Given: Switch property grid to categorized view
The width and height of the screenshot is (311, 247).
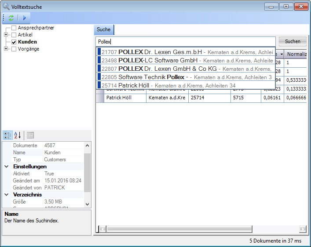Looking at the screenshot, I should pyautogui.click(x=8, y=135).
